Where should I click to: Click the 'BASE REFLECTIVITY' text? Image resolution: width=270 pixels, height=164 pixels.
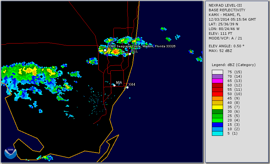point(227,10)
